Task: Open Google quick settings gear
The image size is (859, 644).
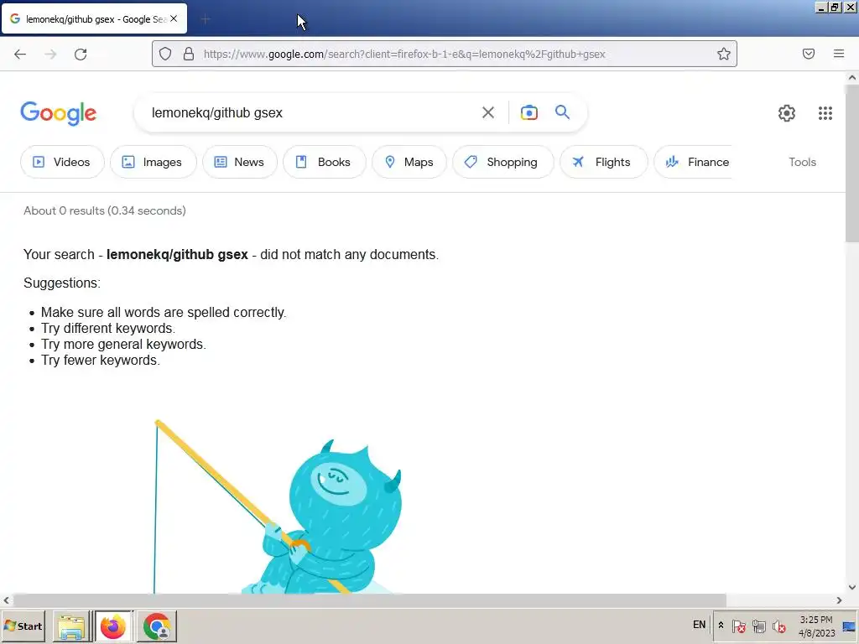Action: tap(787, 113)
